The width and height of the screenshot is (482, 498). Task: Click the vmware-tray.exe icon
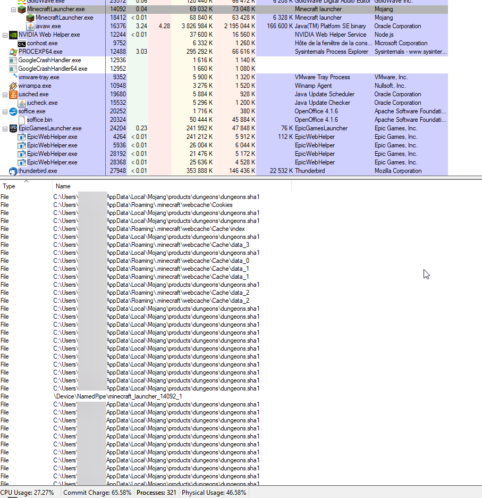click(15, 76)
